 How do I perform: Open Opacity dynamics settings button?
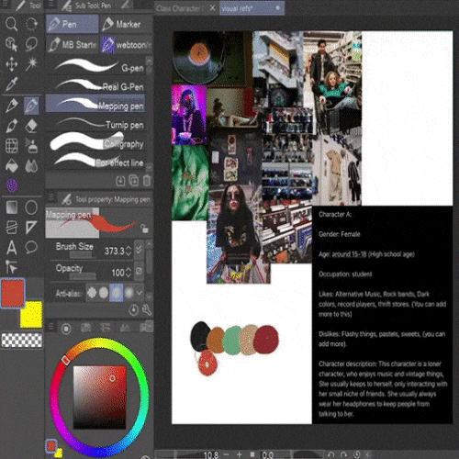pyautogui.click(x=139, y=271)
